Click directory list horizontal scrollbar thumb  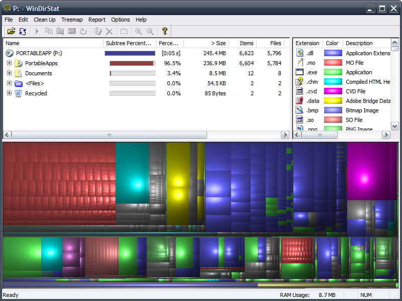point(109,135)
